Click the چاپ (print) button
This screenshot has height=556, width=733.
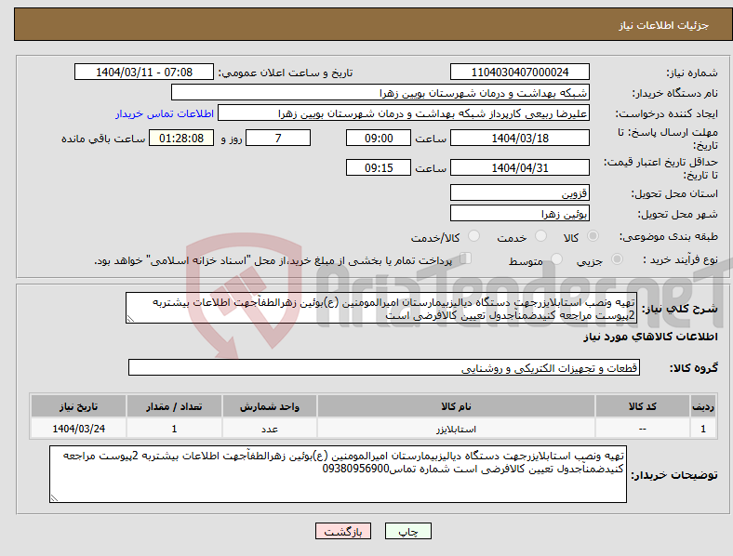point(407,531)
